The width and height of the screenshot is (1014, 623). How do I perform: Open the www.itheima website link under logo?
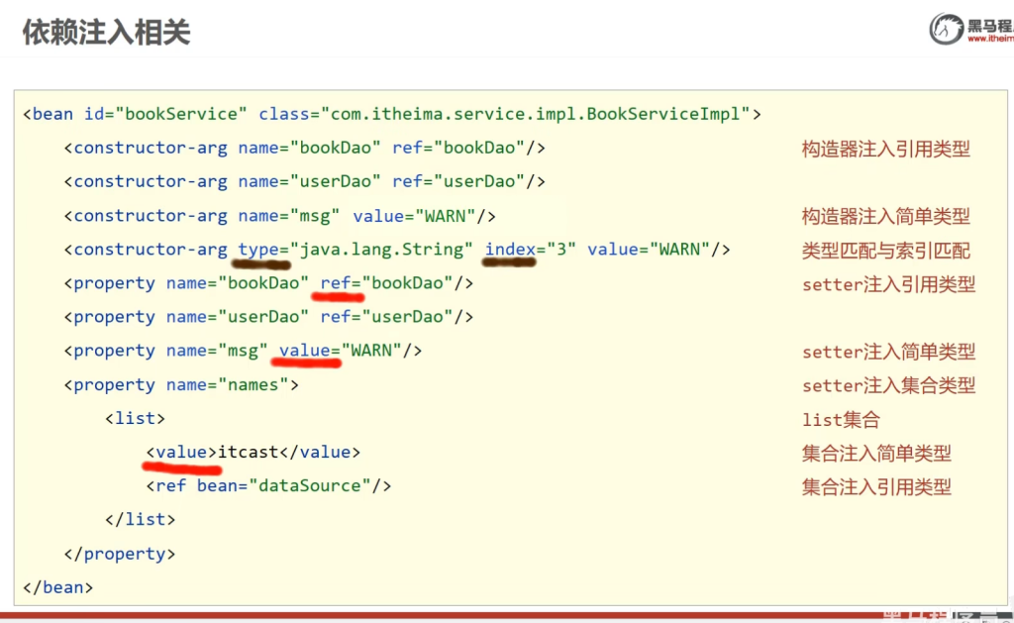coord(990,40)
